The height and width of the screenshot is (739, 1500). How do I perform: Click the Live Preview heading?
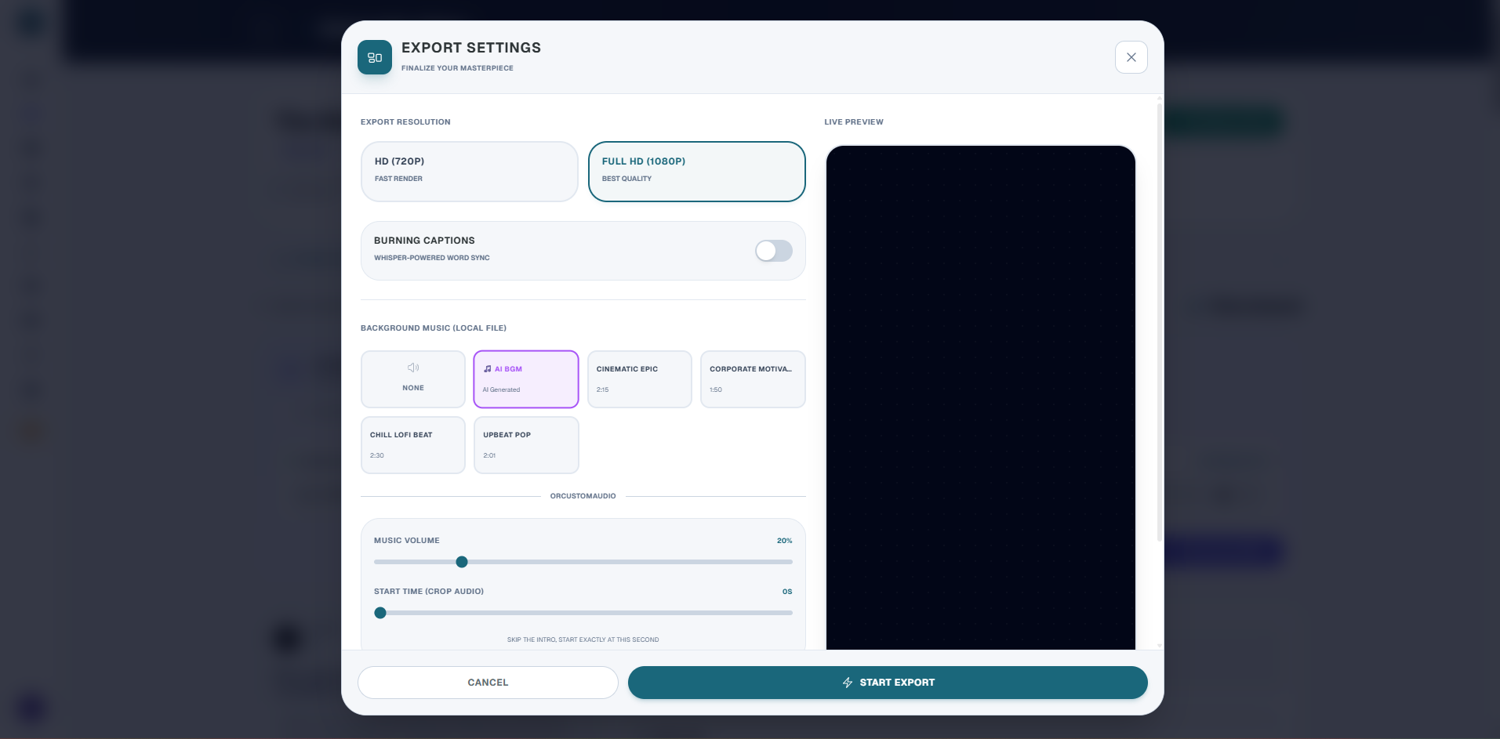[854, 122]
